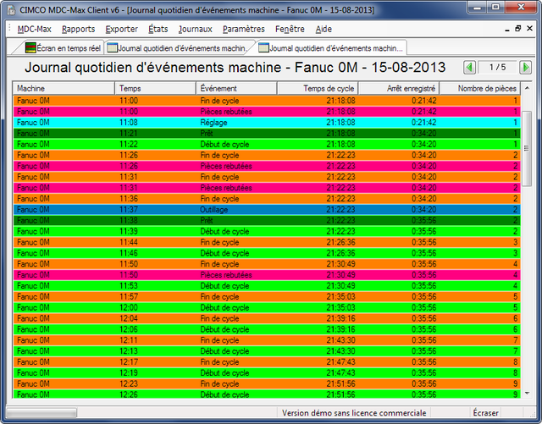This screenshot has width=542, height=424.
Task: Click the MDI child minimize icon in the menu bar
Action: coord(506,29)
